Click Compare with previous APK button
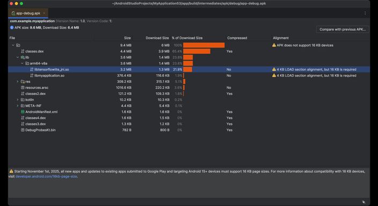This screenshot has width=378, height=206. click(343, 30)
